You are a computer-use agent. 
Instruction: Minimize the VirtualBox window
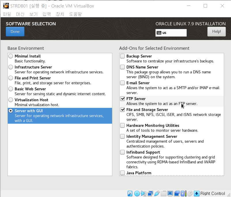click(189, 6)
